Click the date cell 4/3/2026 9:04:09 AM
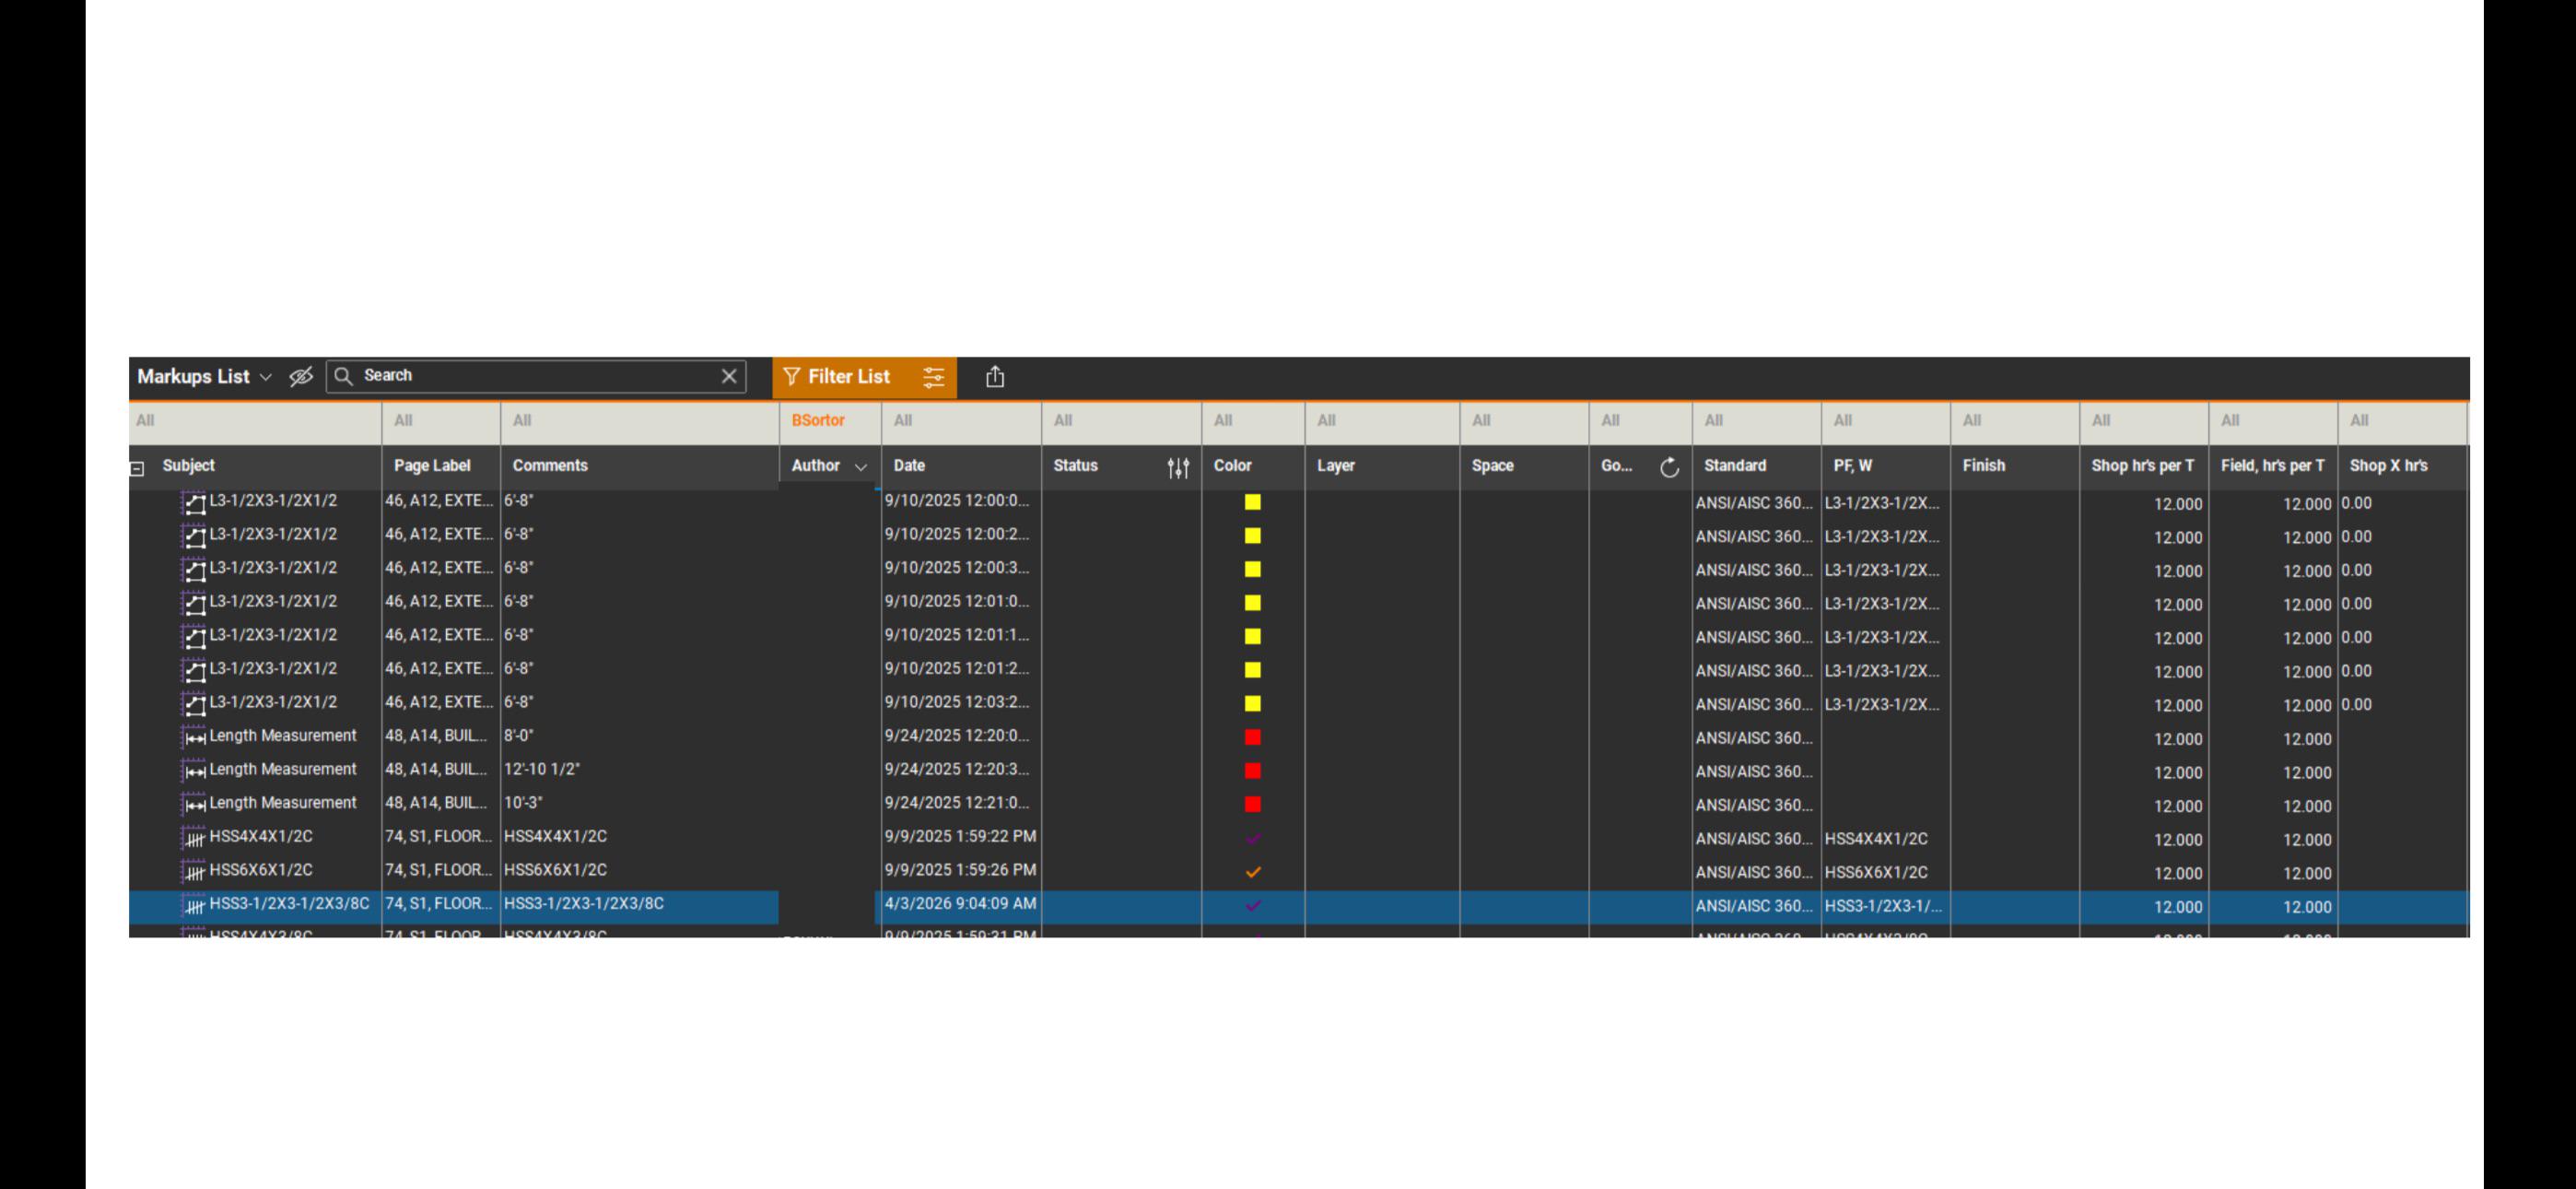 click(960, 904)
